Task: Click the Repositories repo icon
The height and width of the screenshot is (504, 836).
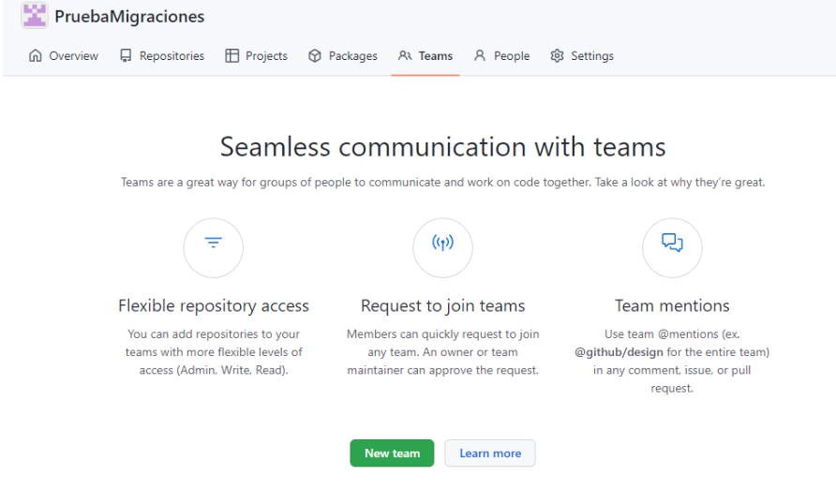Action: point(126,56)
